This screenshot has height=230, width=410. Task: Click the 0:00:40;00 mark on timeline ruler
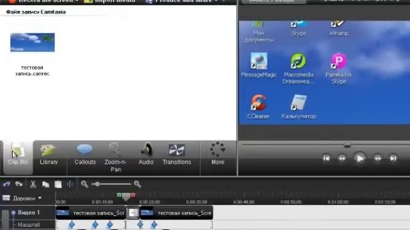(x=243, y=202)
